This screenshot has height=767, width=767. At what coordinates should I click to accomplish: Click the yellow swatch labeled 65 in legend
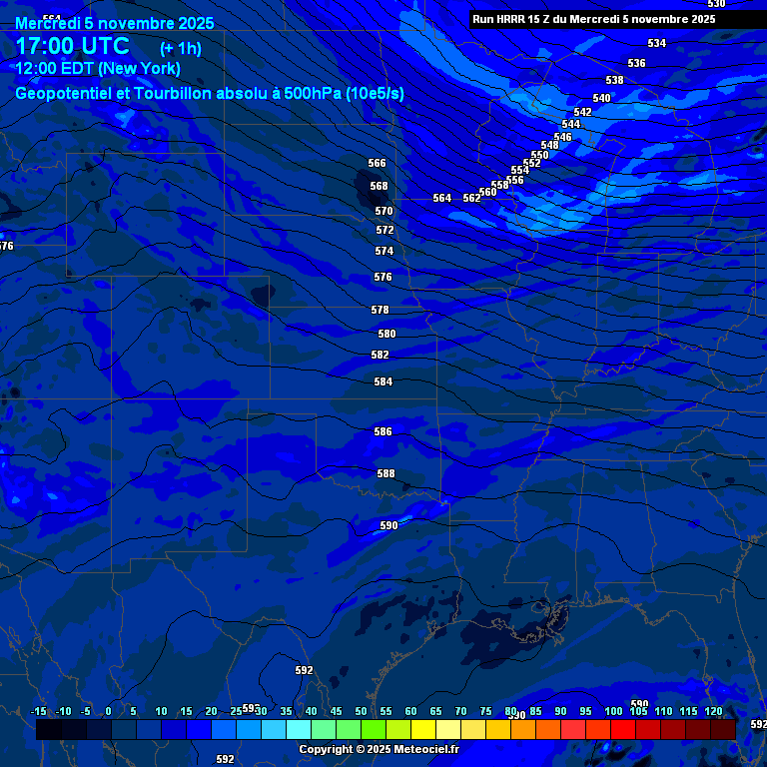point(447,730)
